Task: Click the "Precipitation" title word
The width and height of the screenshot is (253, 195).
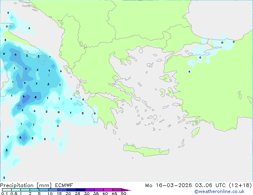Action: coord(17,185)
